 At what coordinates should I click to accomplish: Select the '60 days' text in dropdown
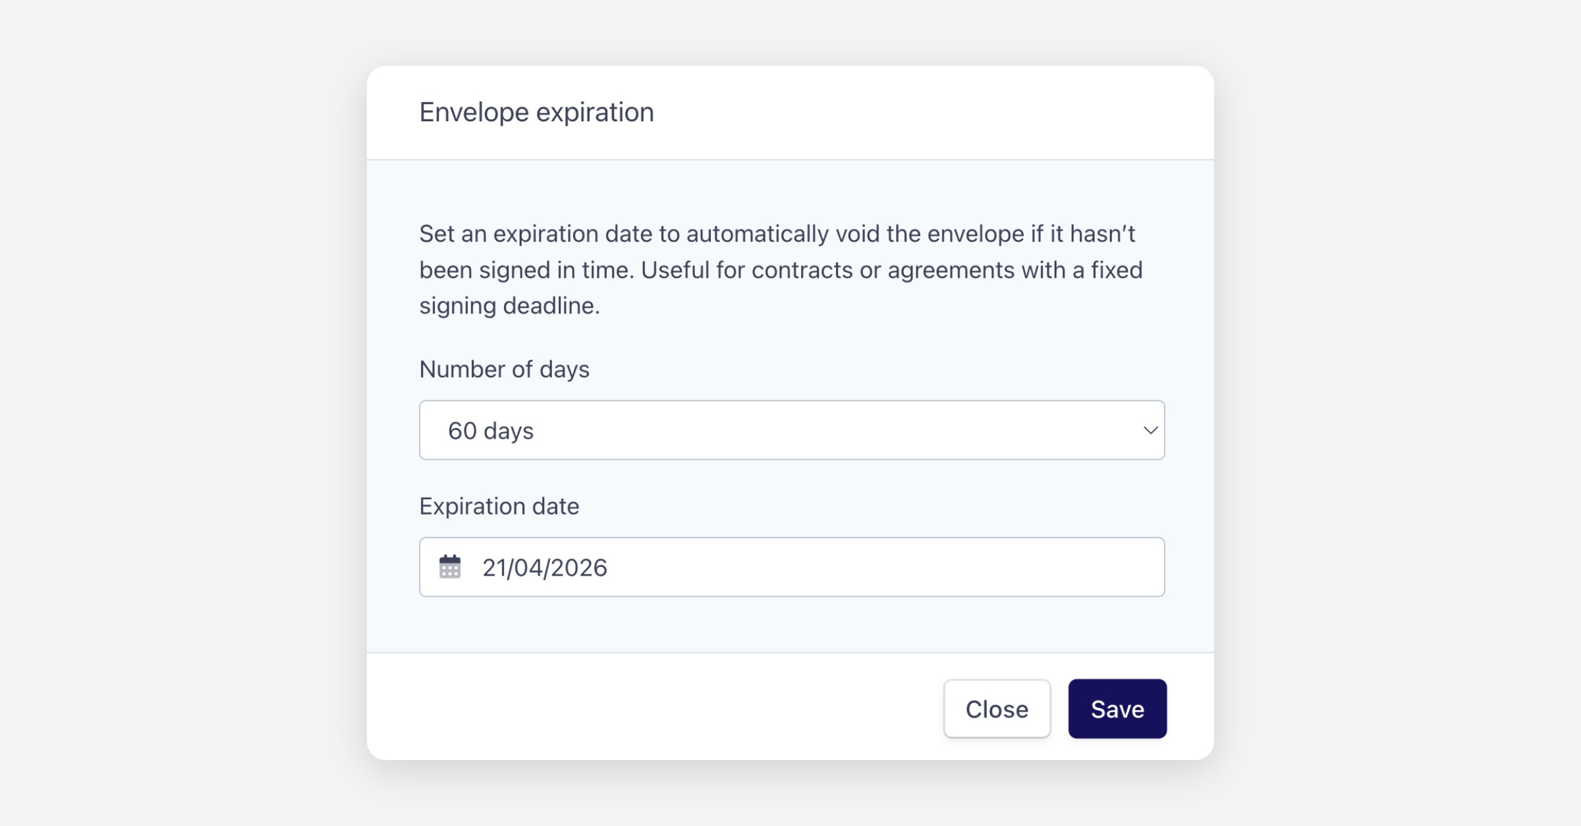coord(490,431)
